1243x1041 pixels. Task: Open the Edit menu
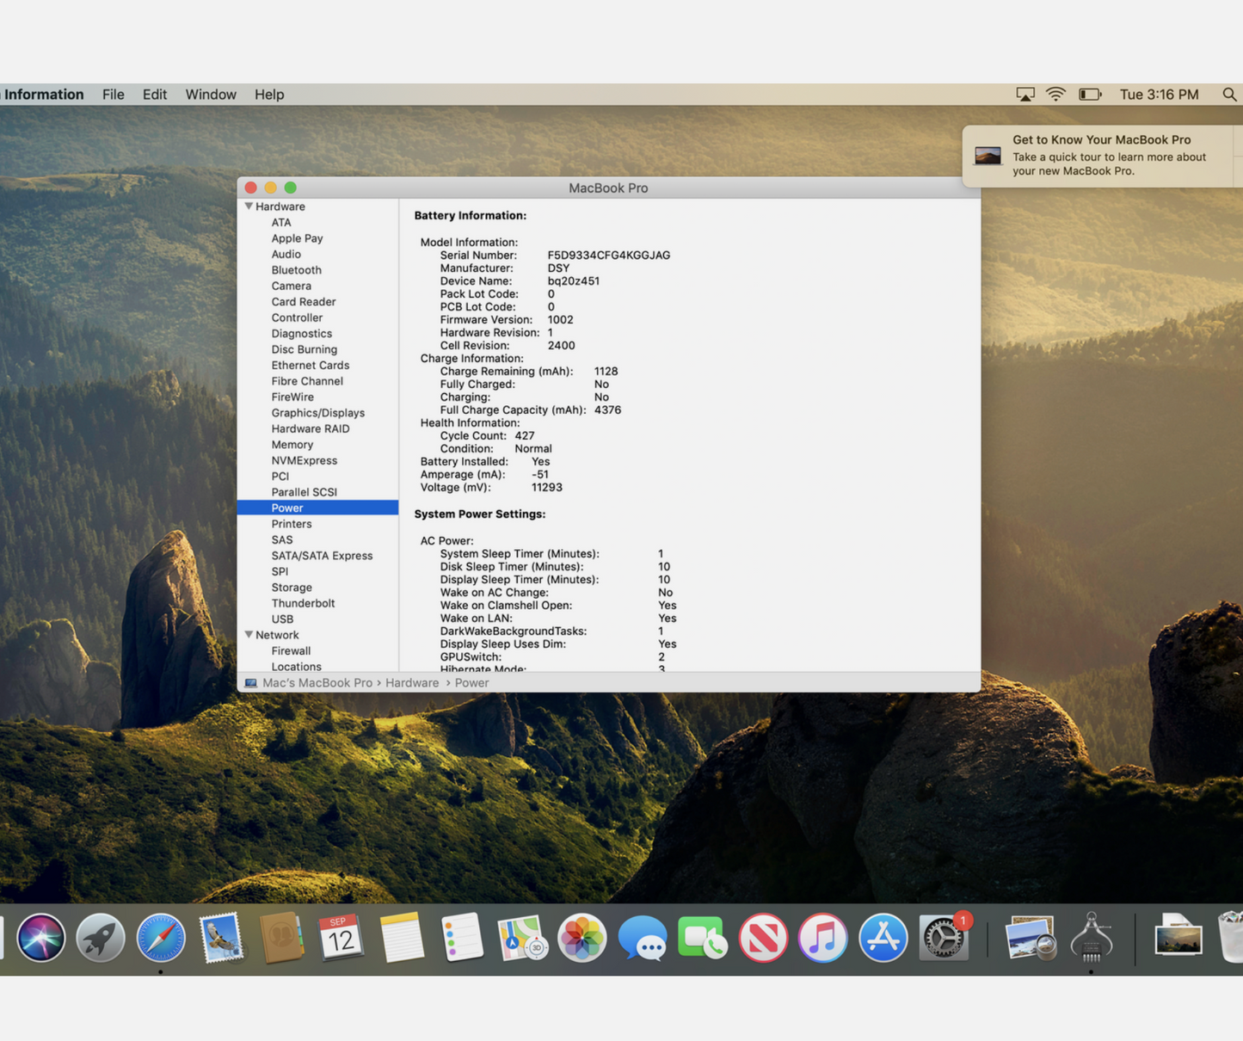tap(155, 95)
